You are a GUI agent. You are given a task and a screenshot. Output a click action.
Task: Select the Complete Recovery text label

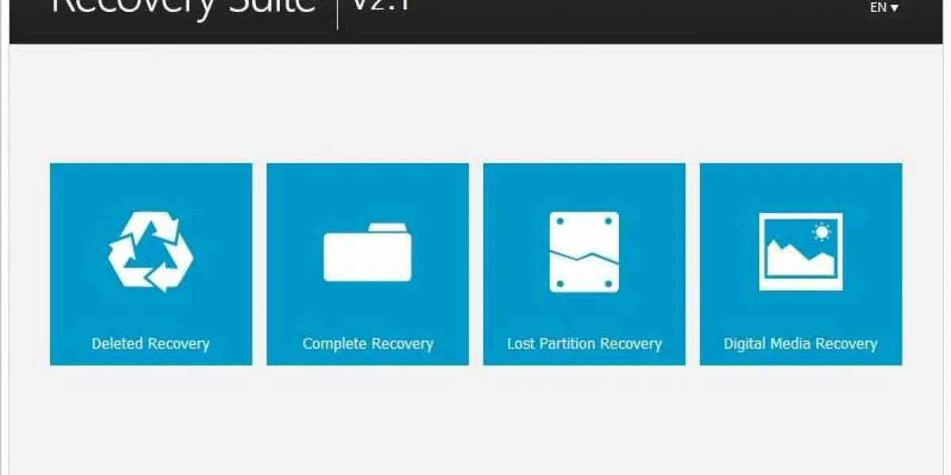coord(368,344)
